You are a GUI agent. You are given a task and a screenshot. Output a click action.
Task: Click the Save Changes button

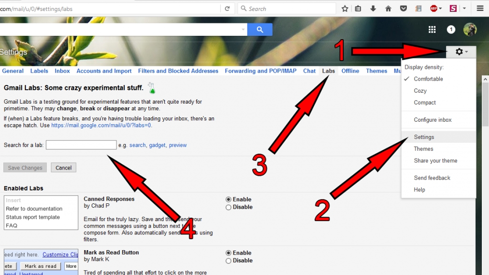pos(25,168)
